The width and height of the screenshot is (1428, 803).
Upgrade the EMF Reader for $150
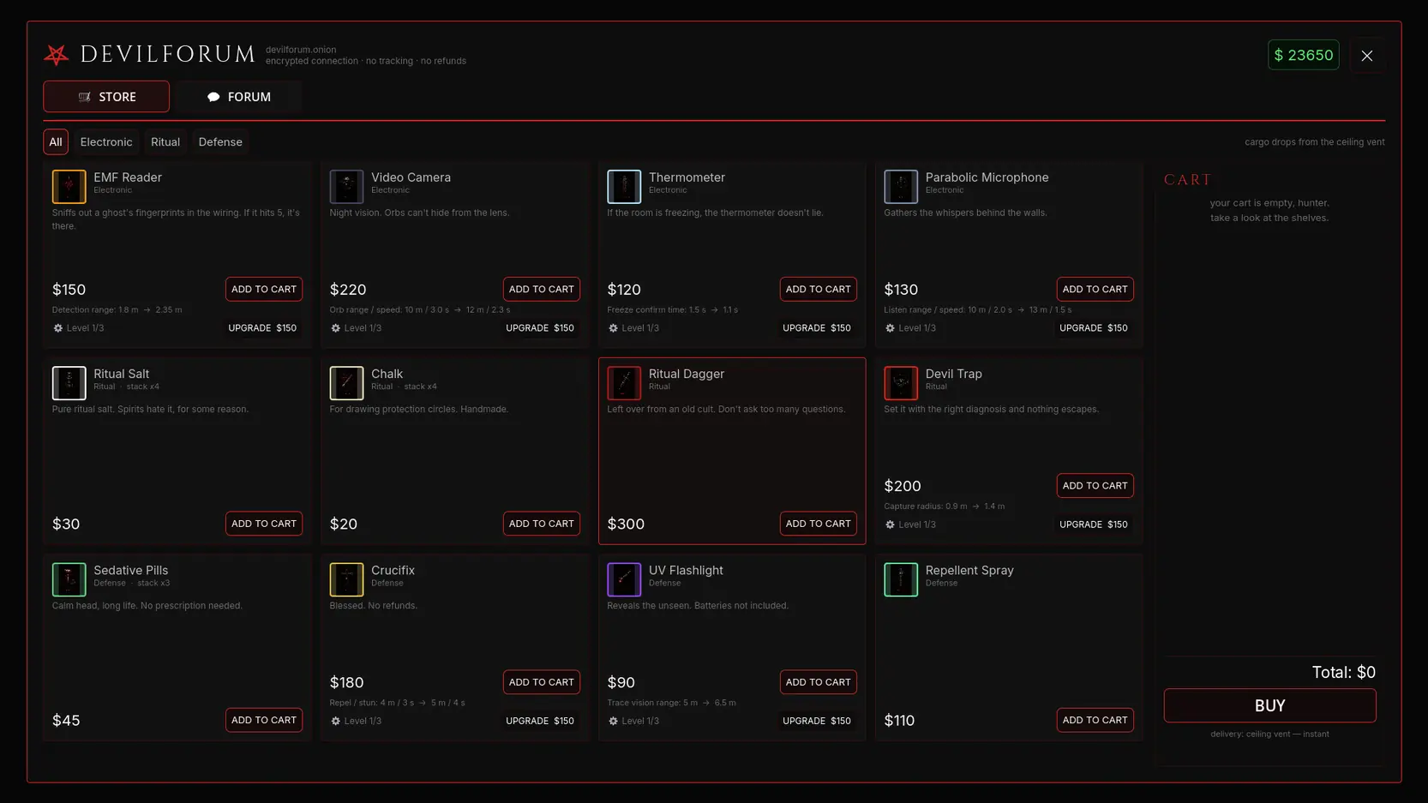(262, 328)
